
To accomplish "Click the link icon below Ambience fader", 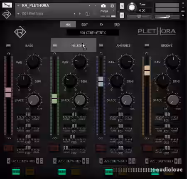I will (101, 138).
